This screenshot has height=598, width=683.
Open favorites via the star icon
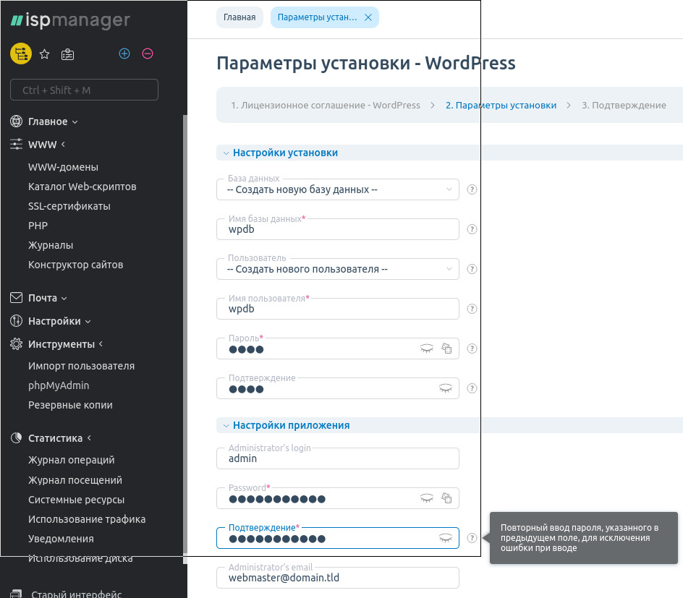click(x=44, y=54)
